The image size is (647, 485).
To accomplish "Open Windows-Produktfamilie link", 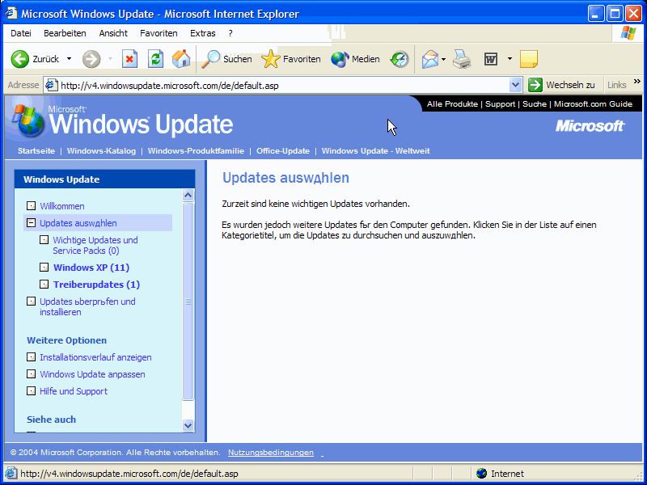I will click(196, 151).
